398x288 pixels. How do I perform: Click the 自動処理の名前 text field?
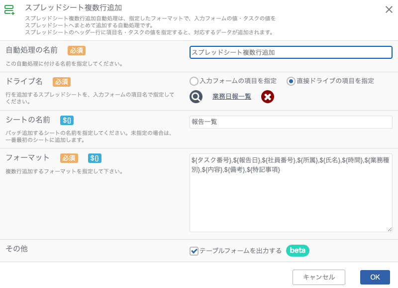point(291,52)
